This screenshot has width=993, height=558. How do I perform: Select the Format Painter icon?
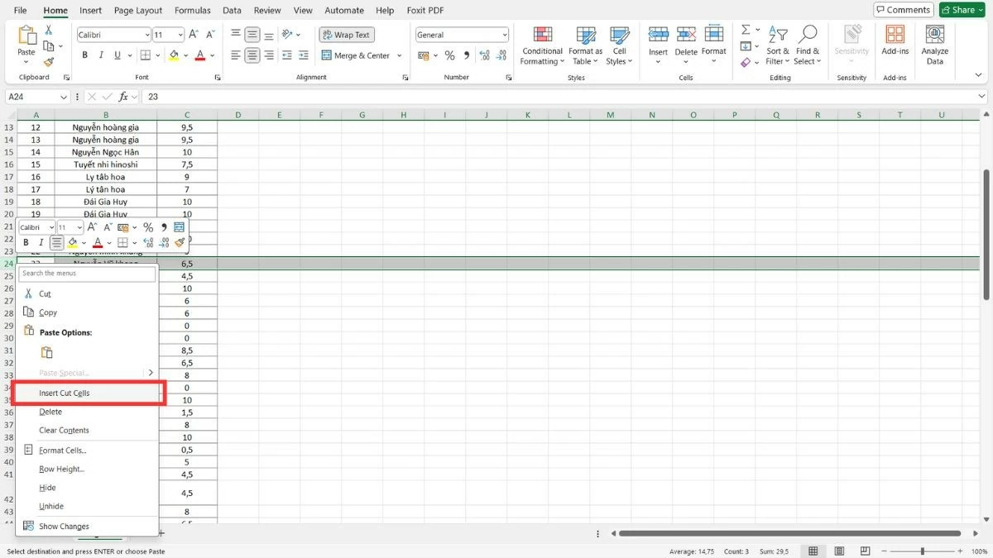[x=48, y=60]
